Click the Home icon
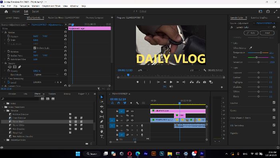This screenshot has width=280, height=158. [x=6, y=12]
